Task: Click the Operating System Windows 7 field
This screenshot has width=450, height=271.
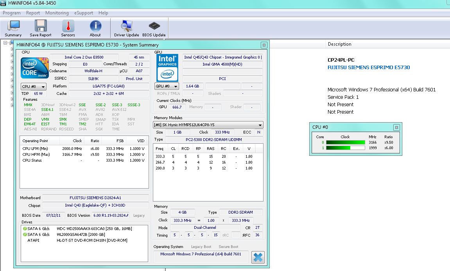Action: [201, 257]
